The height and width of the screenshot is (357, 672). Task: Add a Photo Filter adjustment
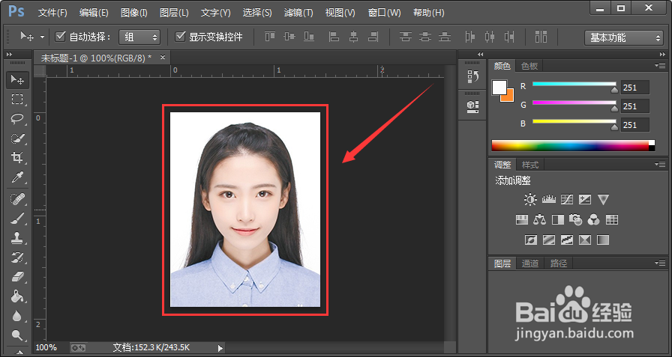pos(575,220)
